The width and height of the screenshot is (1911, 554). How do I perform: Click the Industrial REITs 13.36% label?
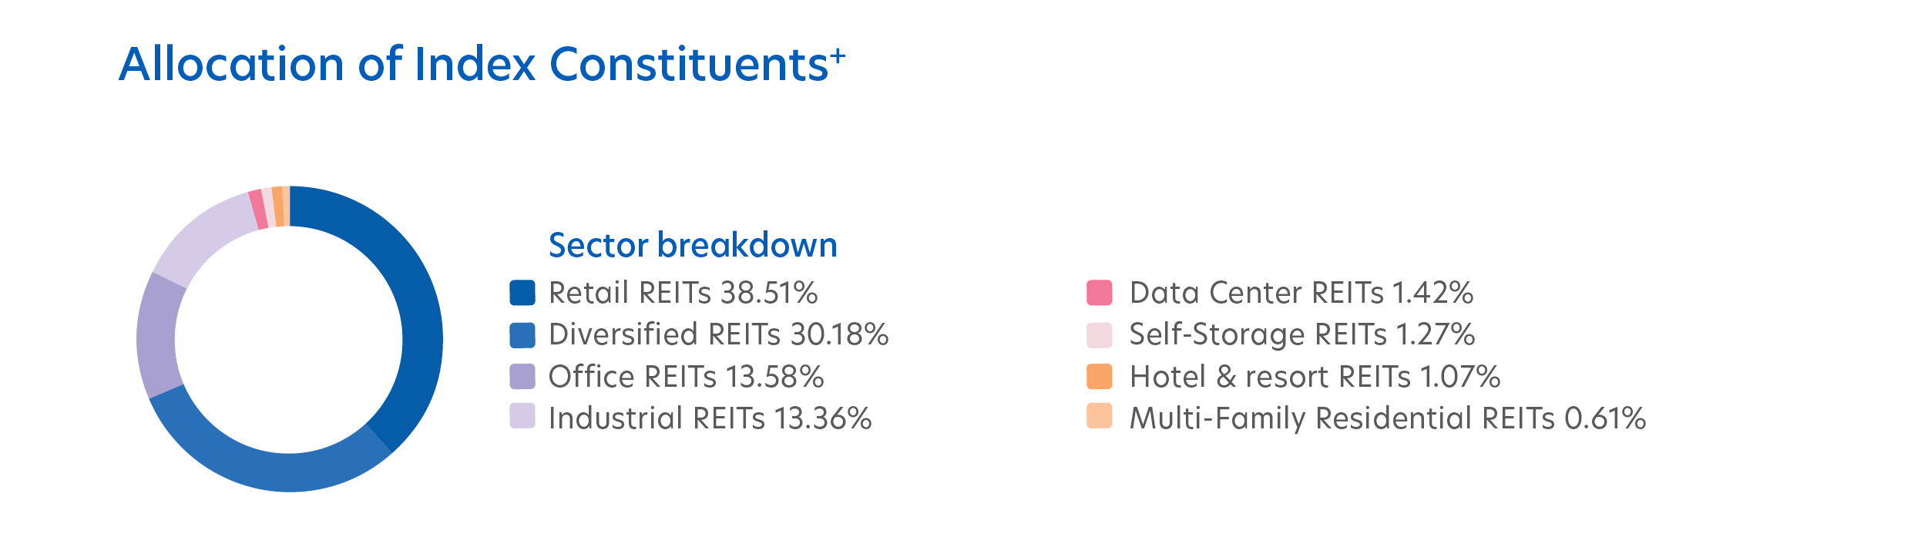coord(710,418)
